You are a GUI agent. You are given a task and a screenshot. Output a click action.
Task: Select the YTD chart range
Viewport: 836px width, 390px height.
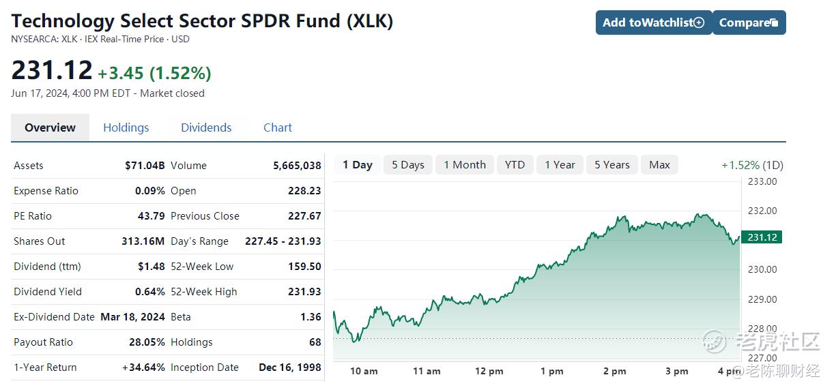[515, 164]
